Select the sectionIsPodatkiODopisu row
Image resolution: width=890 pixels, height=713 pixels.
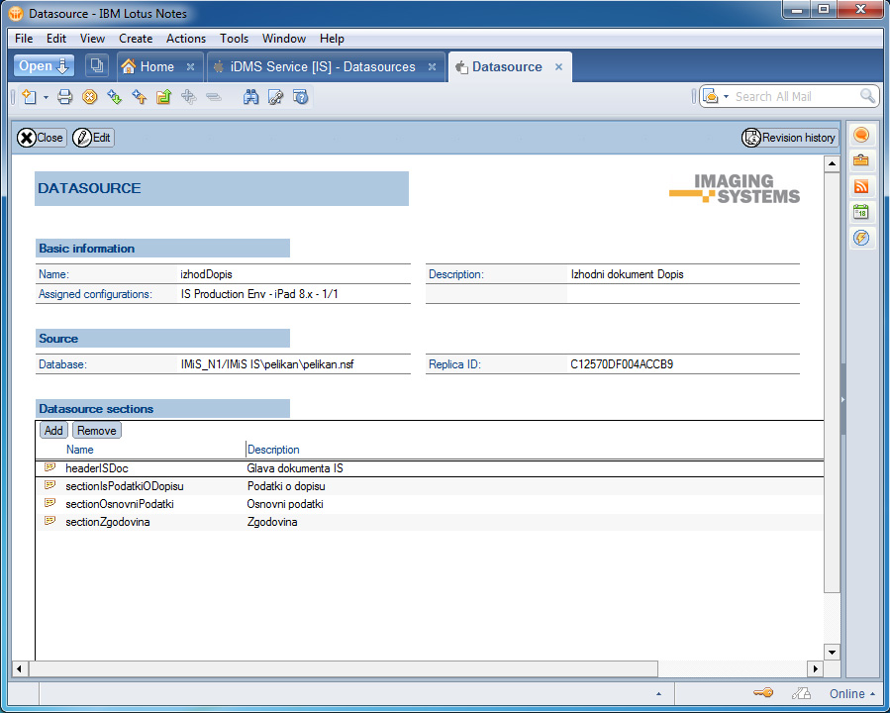(x=430, y=486)
